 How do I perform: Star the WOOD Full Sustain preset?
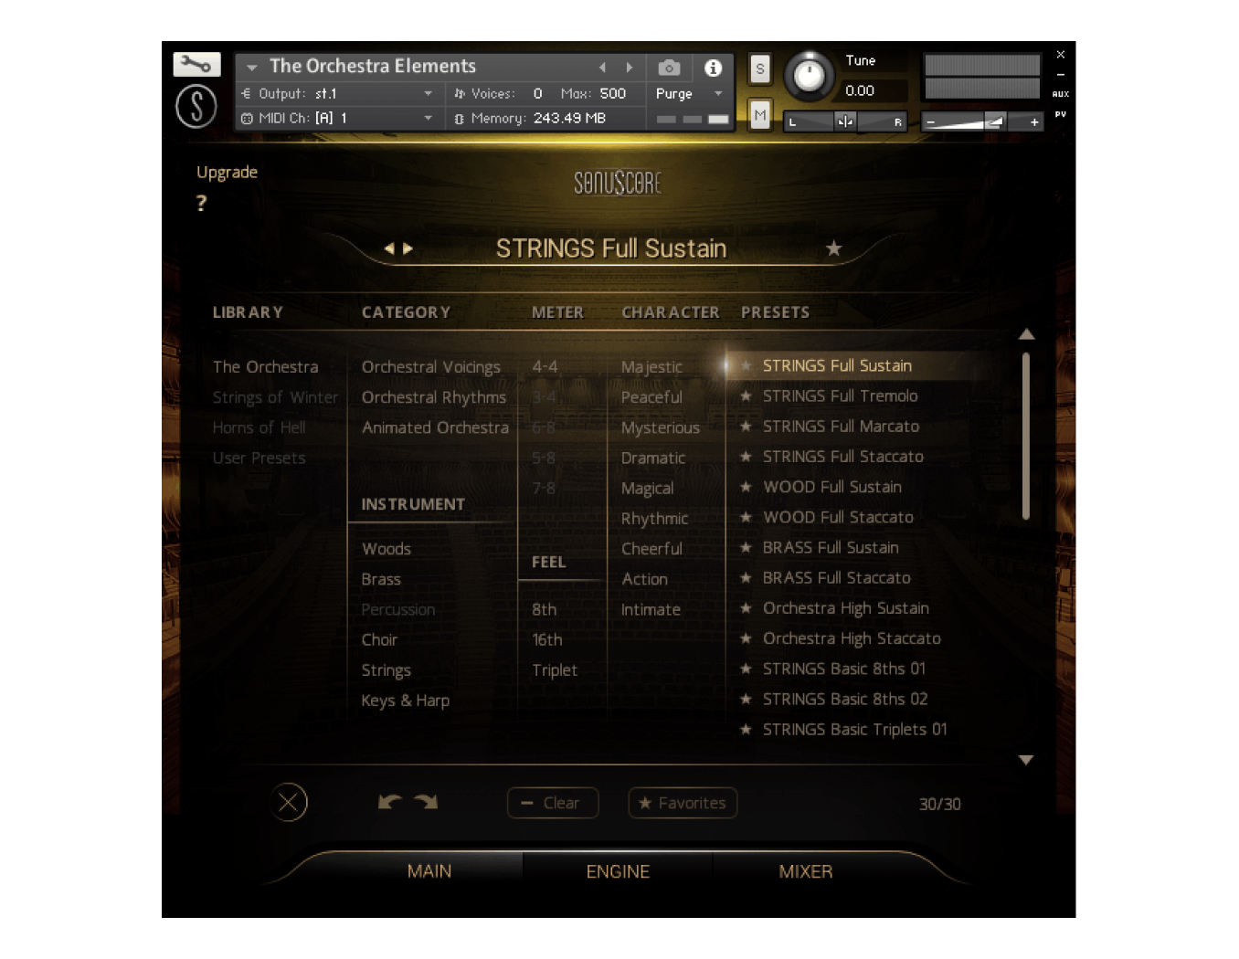[746, 487]
